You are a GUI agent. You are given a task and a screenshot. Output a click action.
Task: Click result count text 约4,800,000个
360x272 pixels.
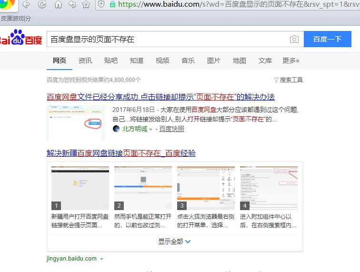(x=122, y=80)
